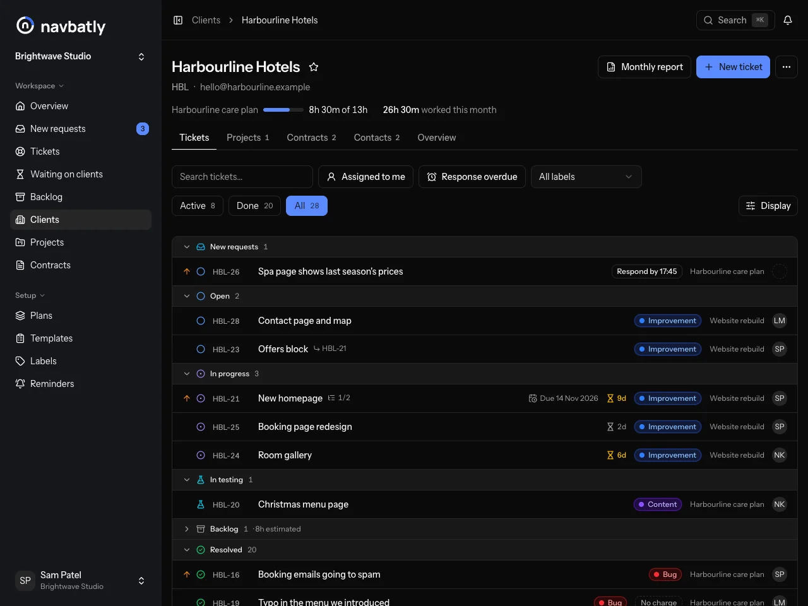Click status circle of HBL-28 ticket

point(201,321)
